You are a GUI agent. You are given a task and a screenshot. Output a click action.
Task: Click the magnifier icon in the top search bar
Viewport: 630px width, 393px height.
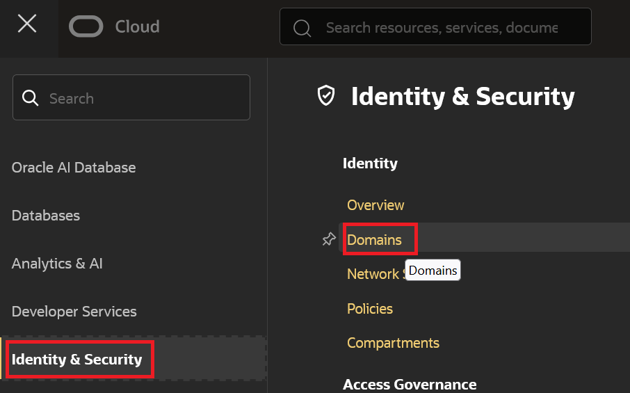[302, 28]
